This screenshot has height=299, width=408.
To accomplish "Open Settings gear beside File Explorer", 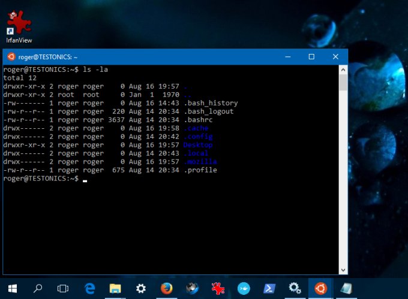I will 141,288.
